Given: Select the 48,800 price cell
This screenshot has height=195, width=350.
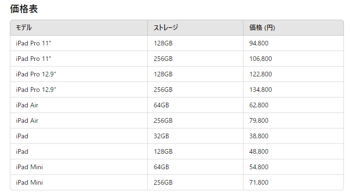Looking at the screenshot, I should pos(259,151).
